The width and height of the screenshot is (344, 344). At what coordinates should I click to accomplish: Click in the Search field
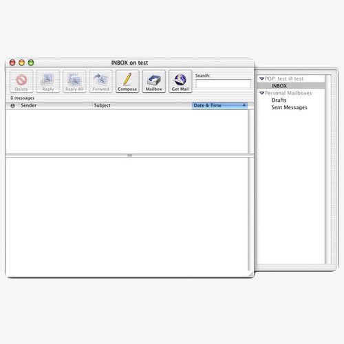click(x=223, y=83)
